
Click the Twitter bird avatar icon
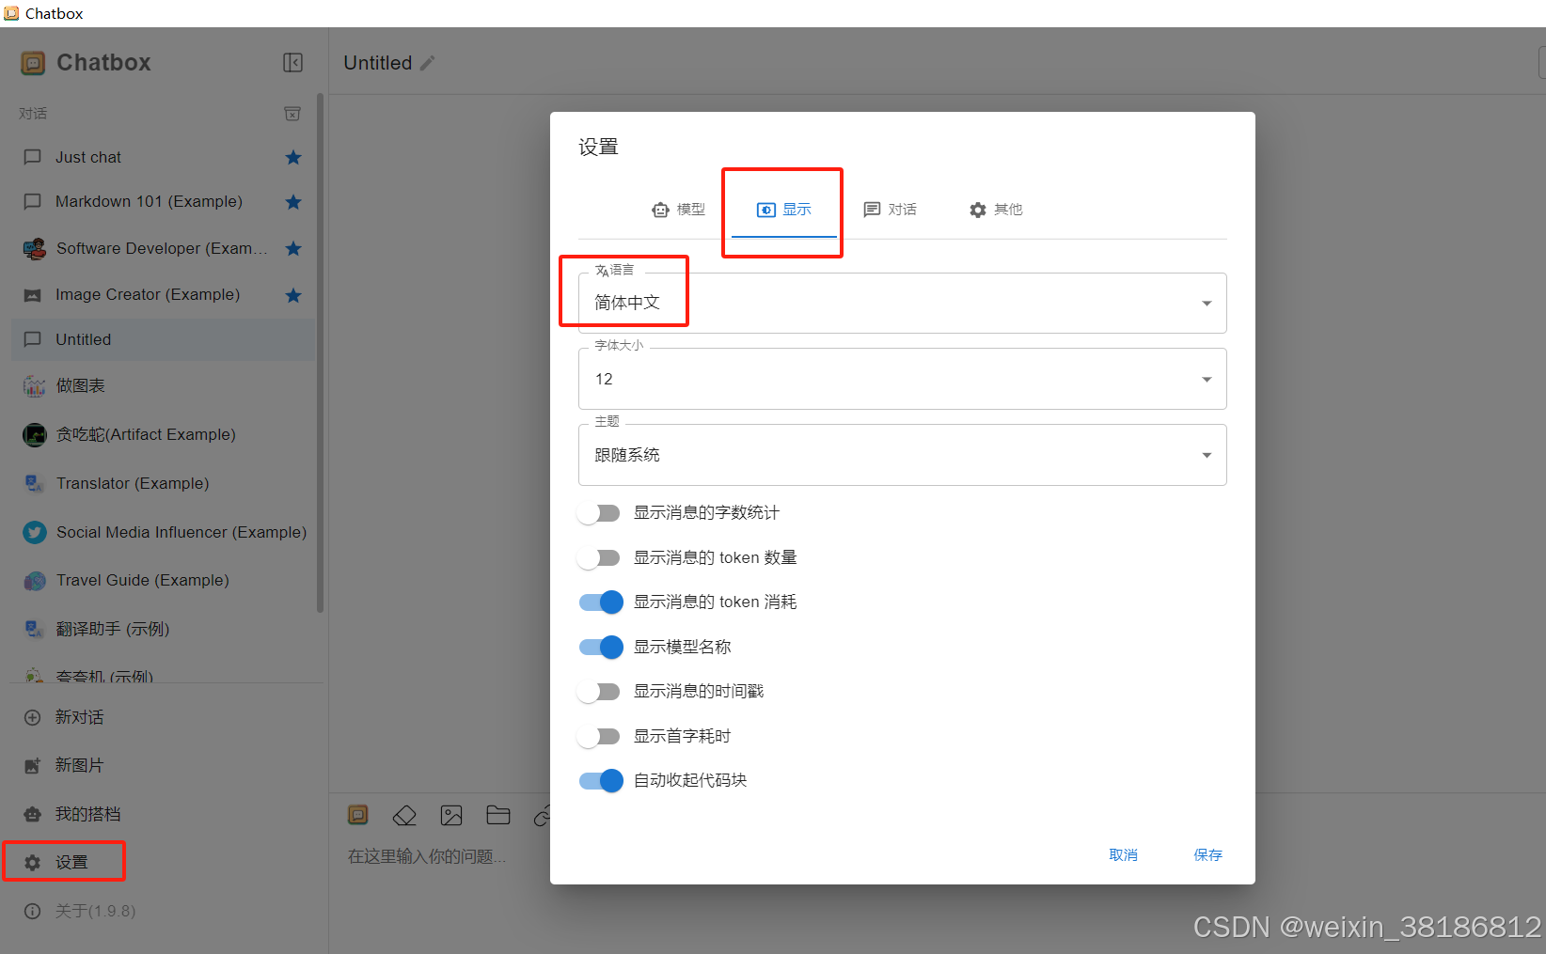pos(34,532)
